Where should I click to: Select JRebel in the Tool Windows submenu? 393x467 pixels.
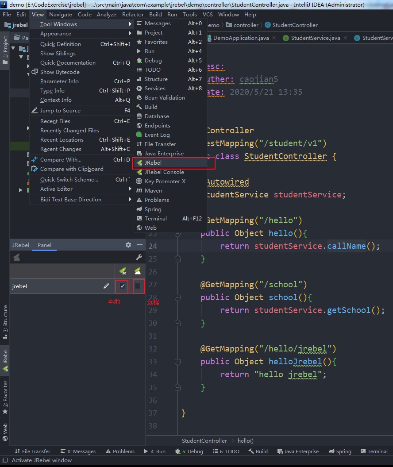click(x=153, y=163)
